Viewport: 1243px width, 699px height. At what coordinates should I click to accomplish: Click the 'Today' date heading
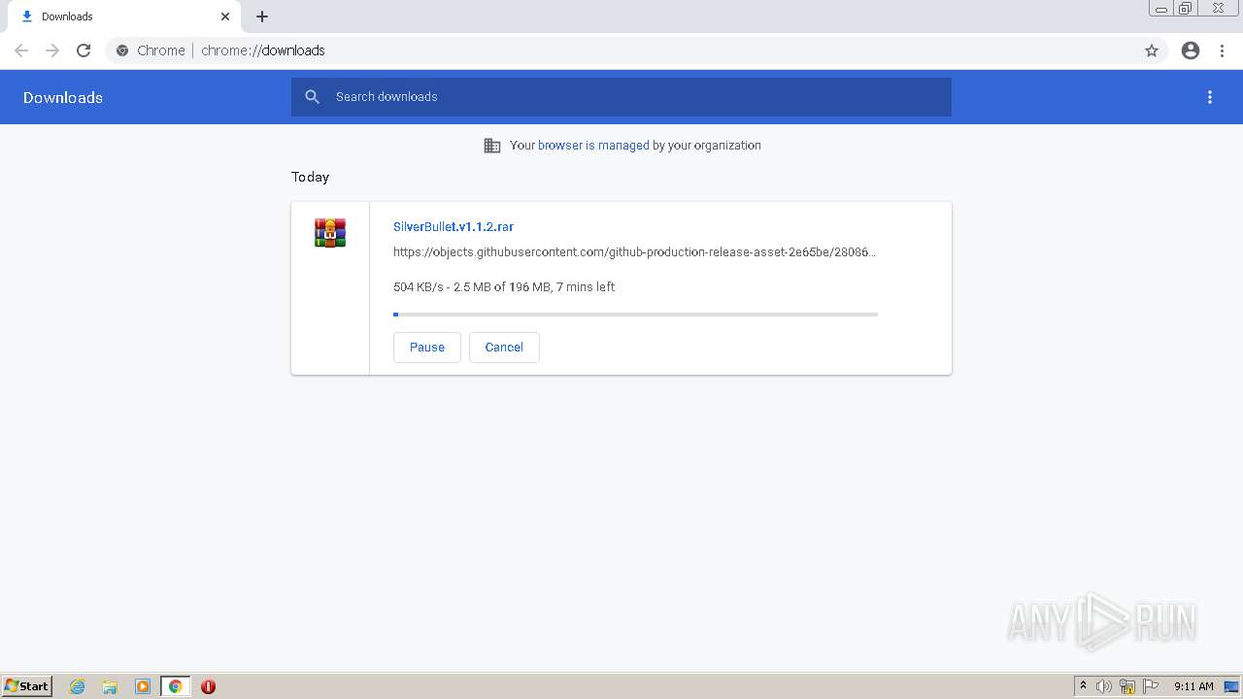(310, 177)
